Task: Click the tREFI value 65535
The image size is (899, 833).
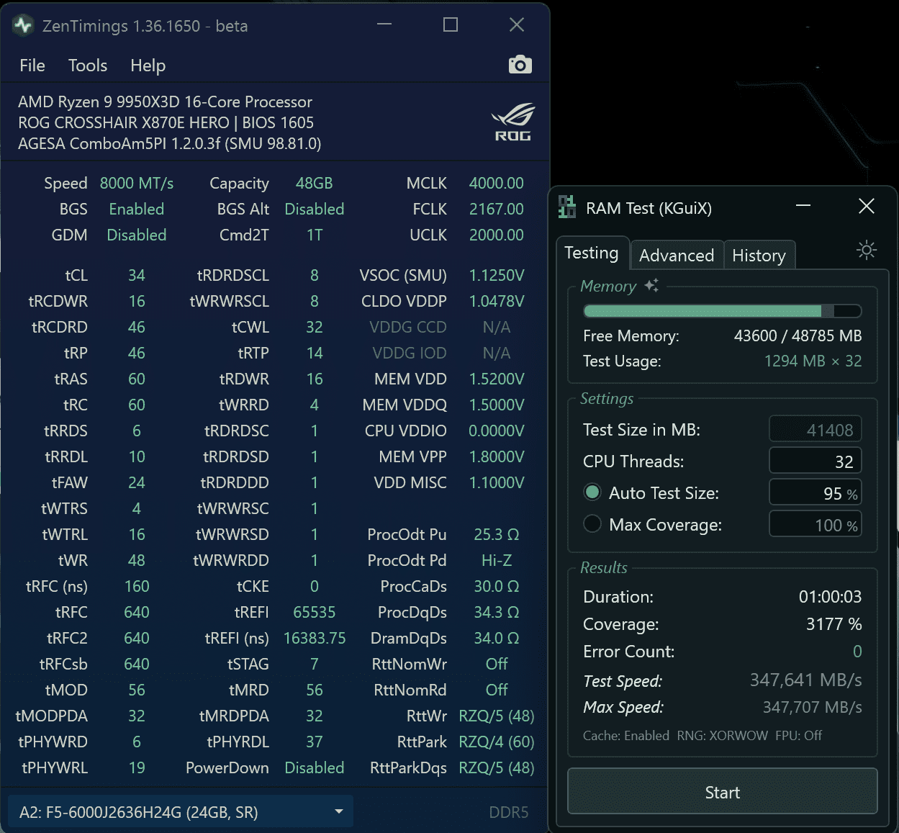Action: coord(315,613)
